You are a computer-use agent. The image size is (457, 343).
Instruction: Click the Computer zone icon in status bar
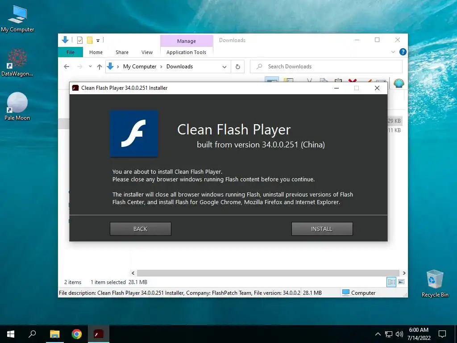(346, 293)
